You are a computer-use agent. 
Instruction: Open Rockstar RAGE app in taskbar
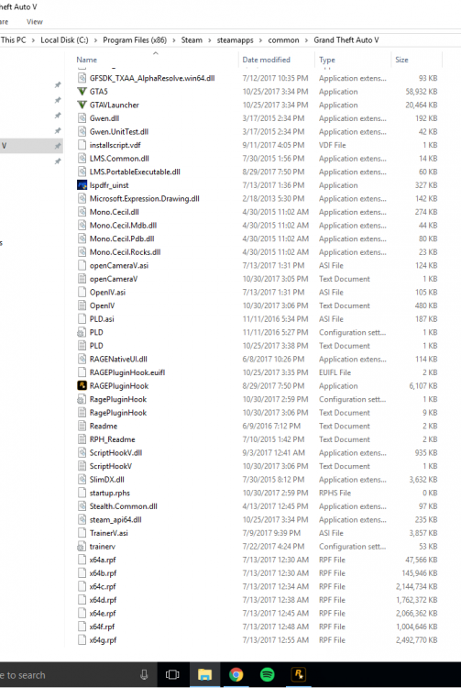299,674
